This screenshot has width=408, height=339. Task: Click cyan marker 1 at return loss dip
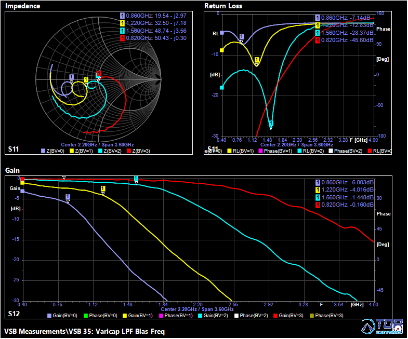271,124
